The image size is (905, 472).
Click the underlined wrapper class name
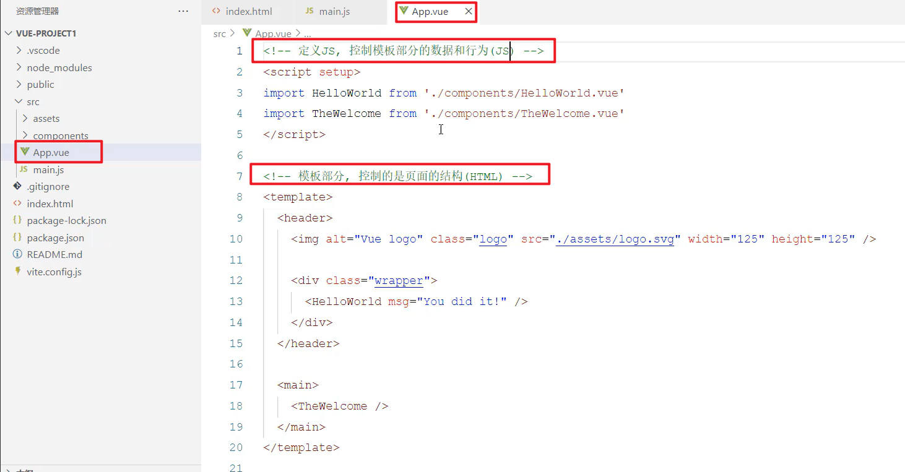[x=399, y=280]
